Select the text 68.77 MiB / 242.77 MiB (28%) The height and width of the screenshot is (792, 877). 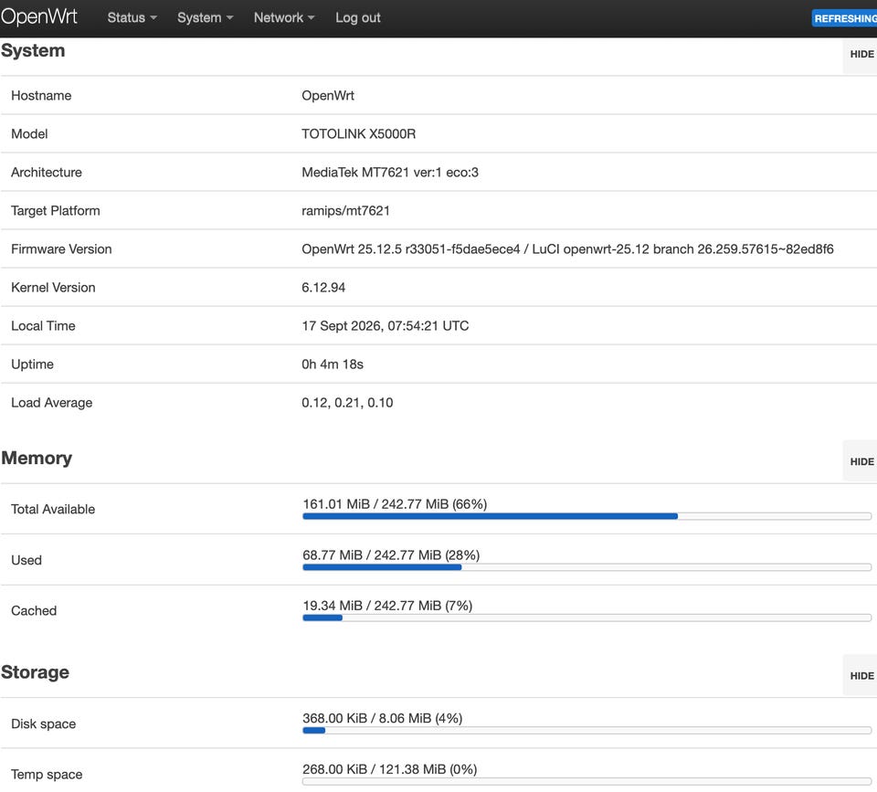click(392, 554)
